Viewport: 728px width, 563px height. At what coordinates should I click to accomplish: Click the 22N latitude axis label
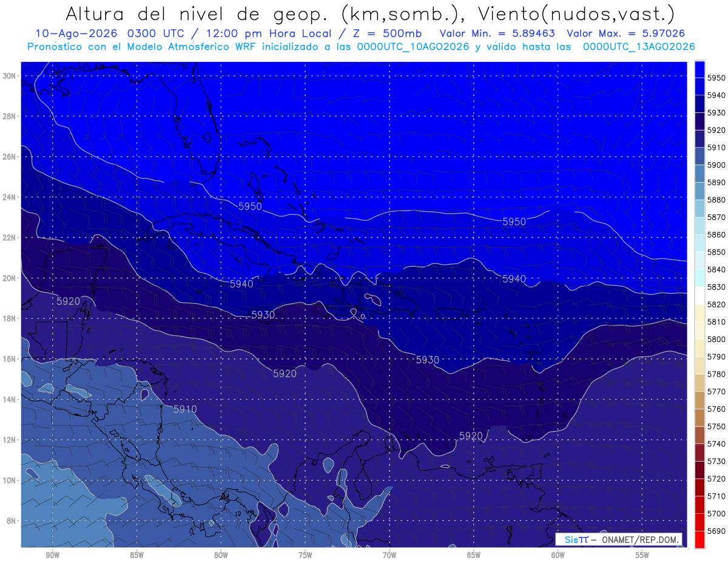pos(10,237)
